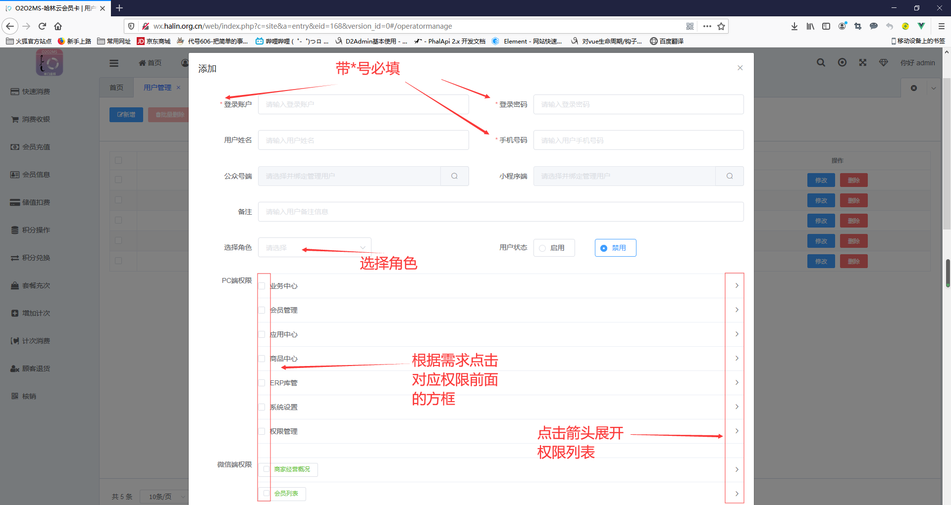
Task: Reload the page with refresh icon
Action: click(43, 26)
